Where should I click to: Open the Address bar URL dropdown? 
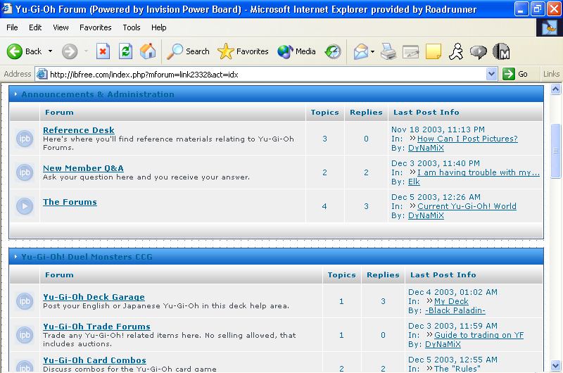(x=491, y=75)
